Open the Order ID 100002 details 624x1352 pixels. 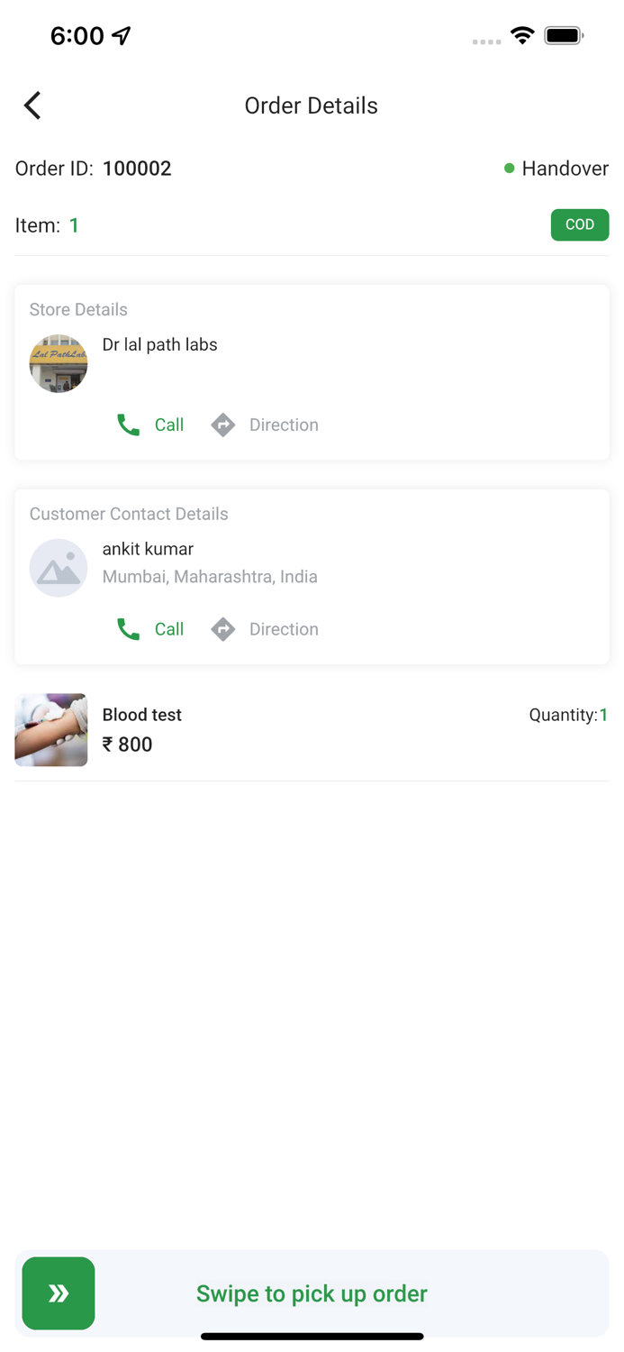137,169
